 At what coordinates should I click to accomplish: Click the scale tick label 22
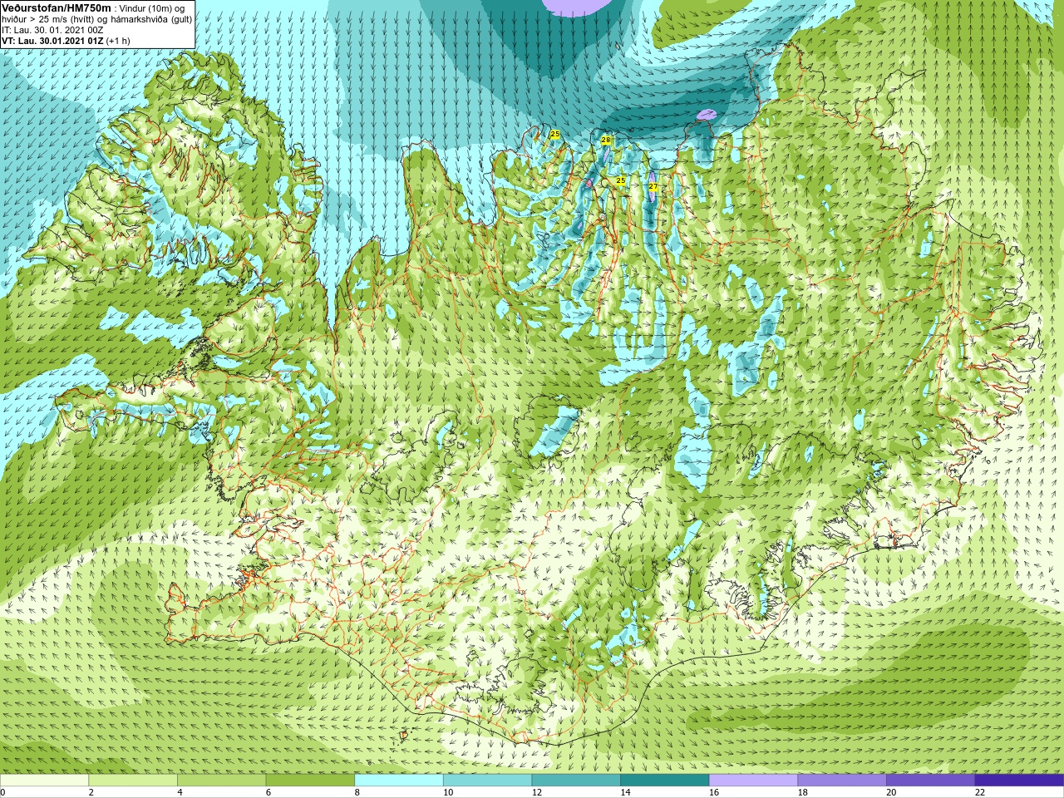click(x=980, y=792)
